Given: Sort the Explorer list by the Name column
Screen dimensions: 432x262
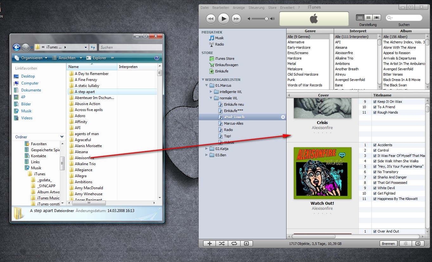Looking at the screenshot, I should pyautogui.click(x=92, y=67).
